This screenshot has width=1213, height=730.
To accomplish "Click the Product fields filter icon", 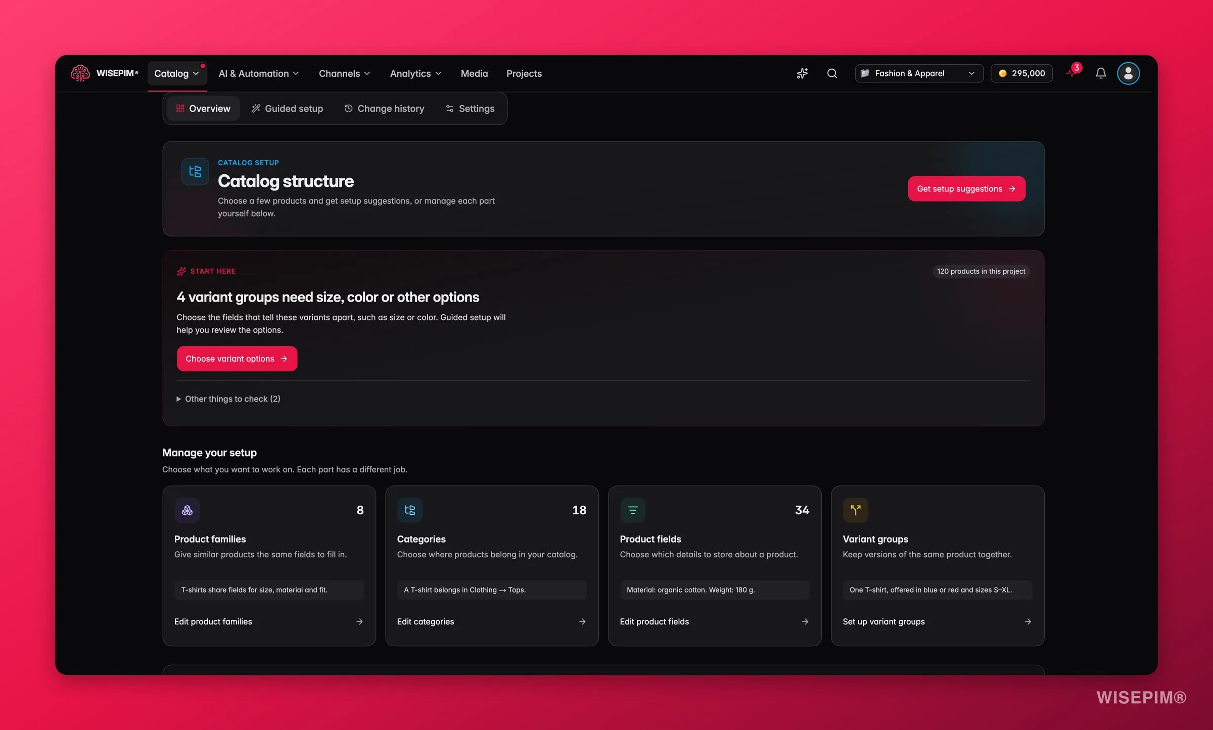I will coord(633,510).
